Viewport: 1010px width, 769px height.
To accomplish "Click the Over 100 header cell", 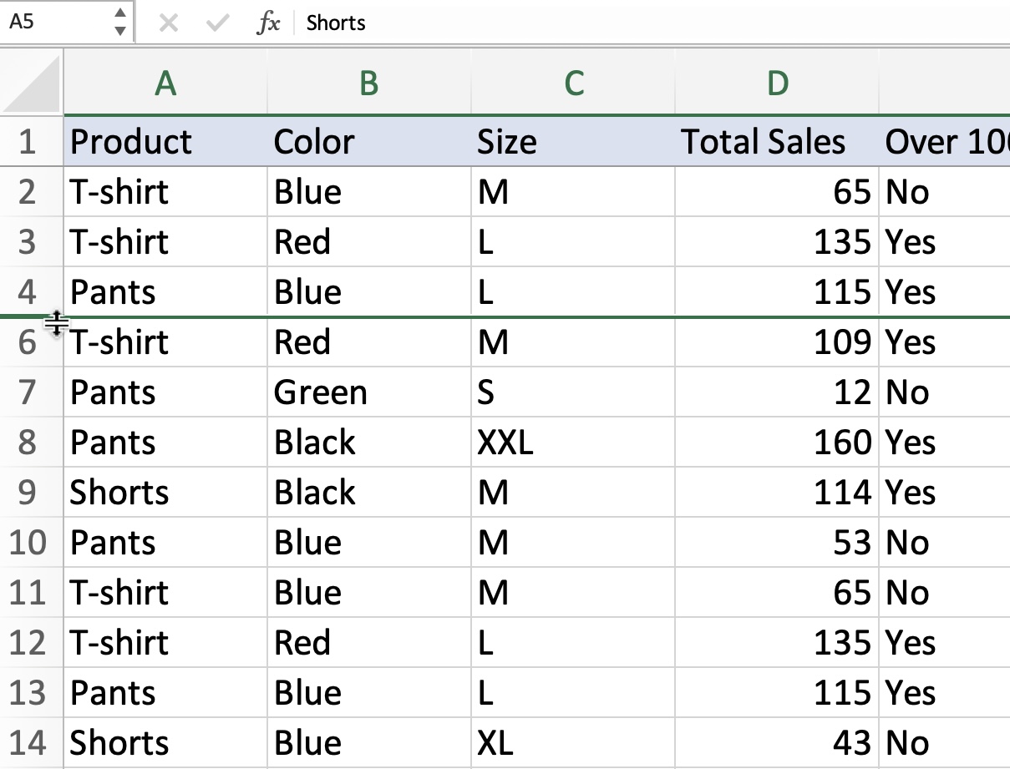I will coord(945,141).
